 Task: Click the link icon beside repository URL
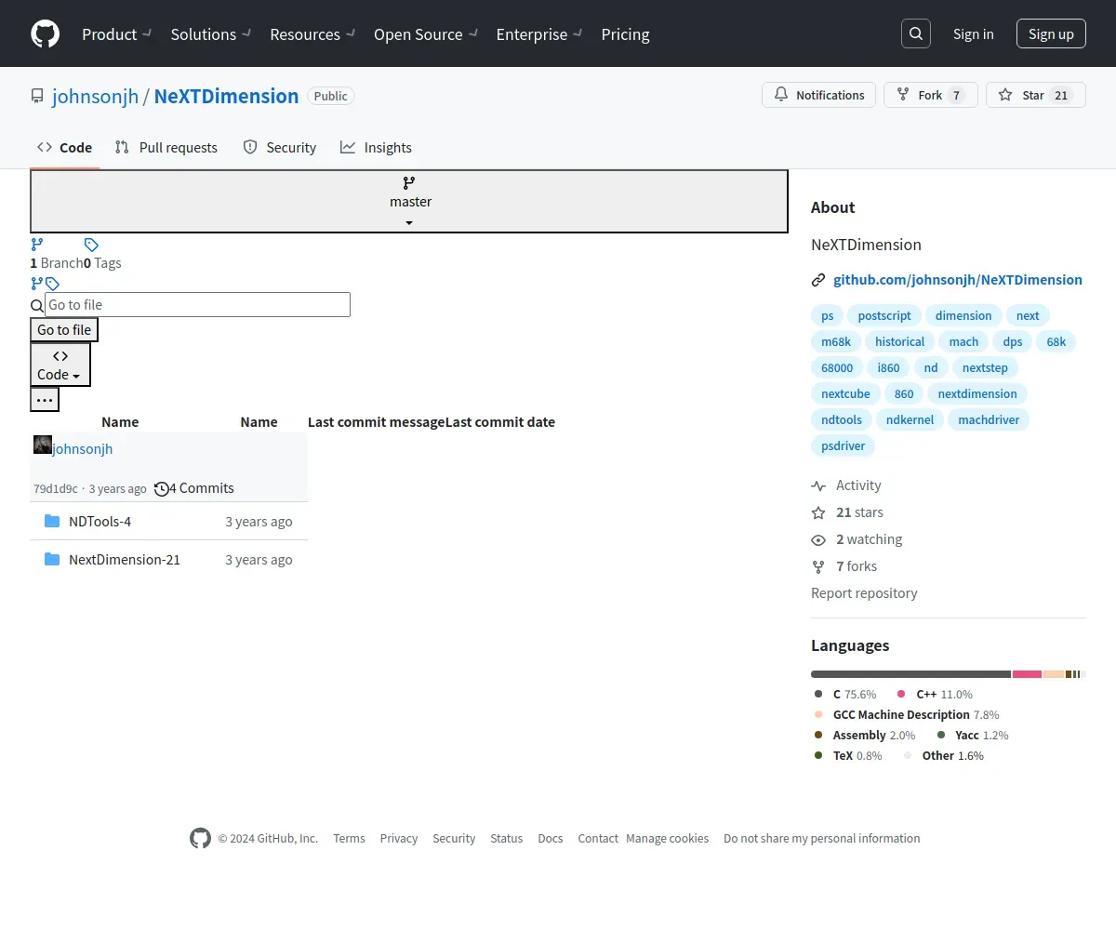click(x=818, y=279)
